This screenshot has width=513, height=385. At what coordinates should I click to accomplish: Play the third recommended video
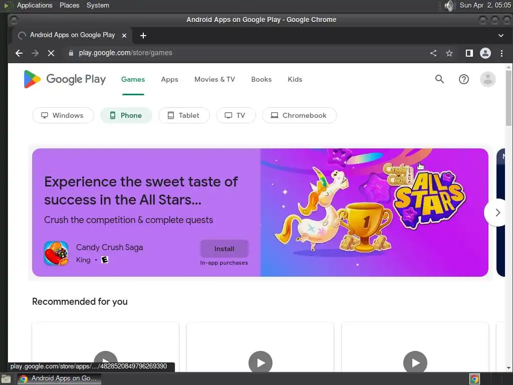[x=415, y=363]
